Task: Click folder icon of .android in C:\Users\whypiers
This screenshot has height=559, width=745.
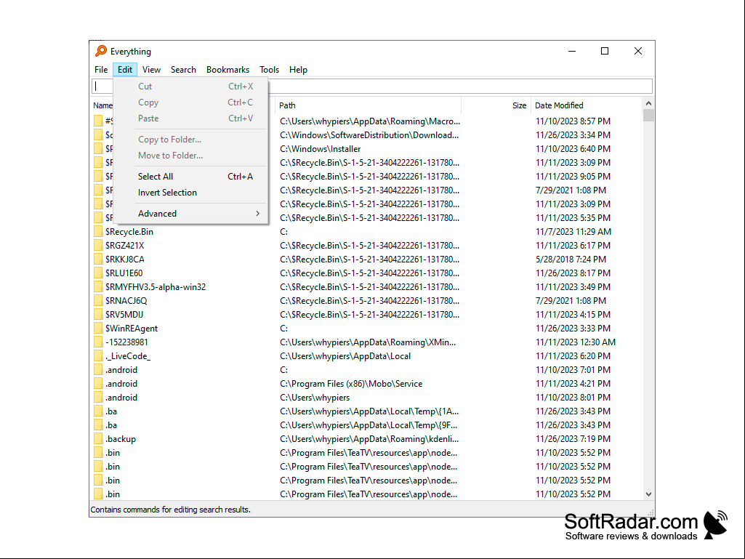Action: [x=98, y=398]
